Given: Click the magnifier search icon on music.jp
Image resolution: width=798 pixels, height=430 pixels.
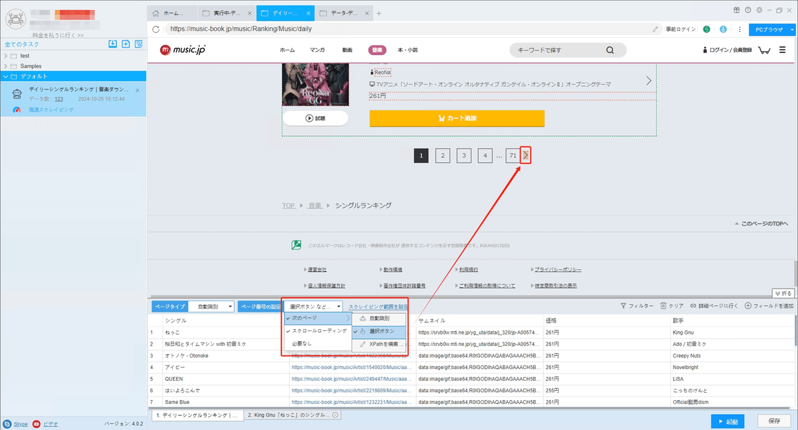Looking at the screenshot, I should (610, 50).
